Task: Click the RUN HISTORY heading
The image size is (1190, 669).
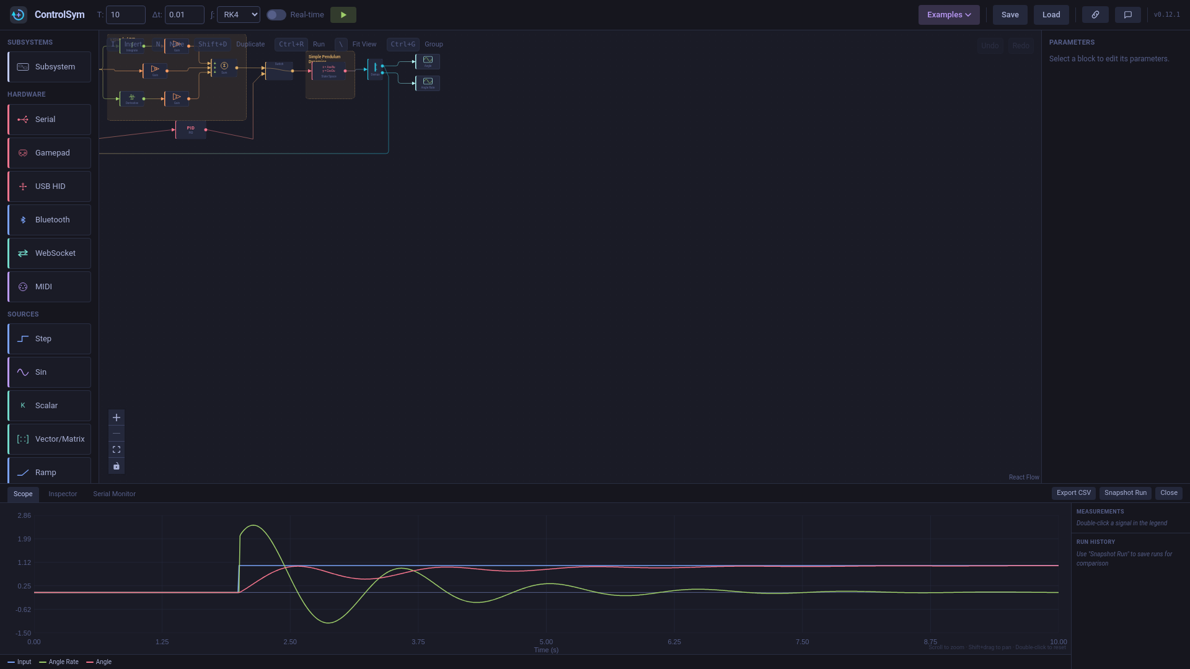Action: [1096, 542]
